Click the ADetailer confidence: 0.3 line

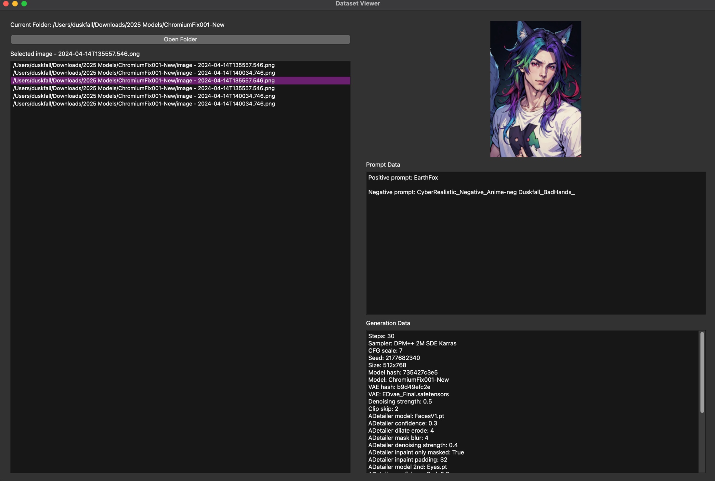click(x=403, y=423)
